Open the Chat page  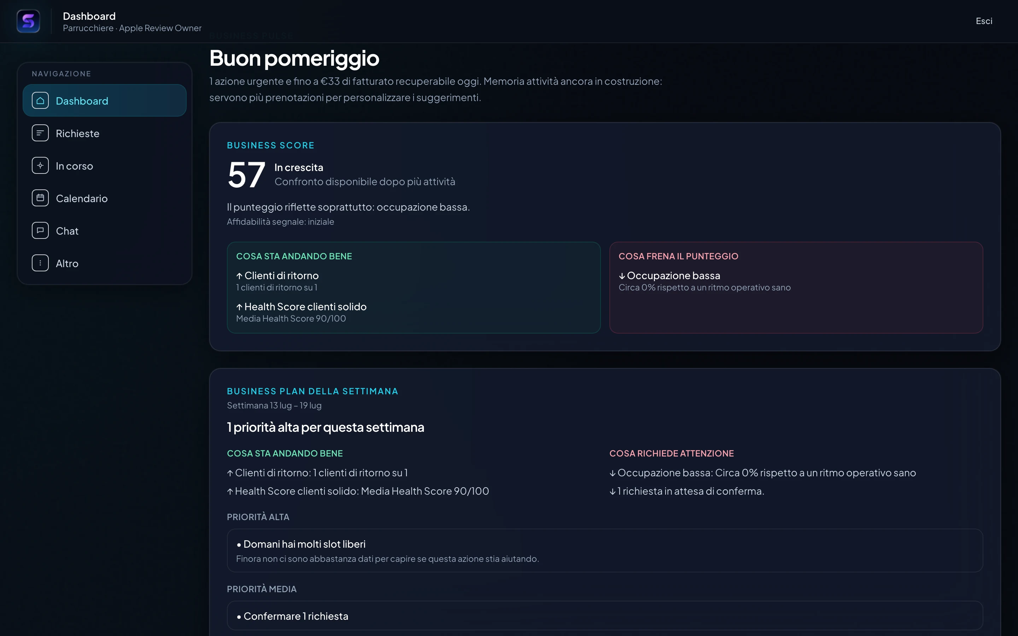click(104, 230)
